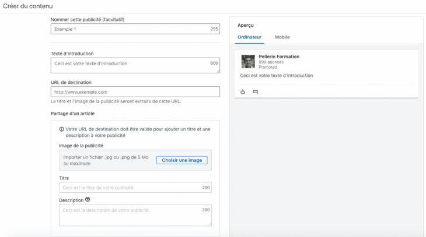Click the image import area for jpg/png
This screenshot has height=237, width=426.
point(106,160)
